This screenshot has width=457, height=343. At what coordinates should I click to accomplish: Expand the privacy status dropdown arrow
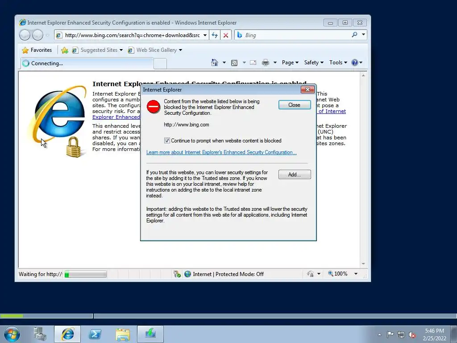pyautogui.click(x=319, y=274)
